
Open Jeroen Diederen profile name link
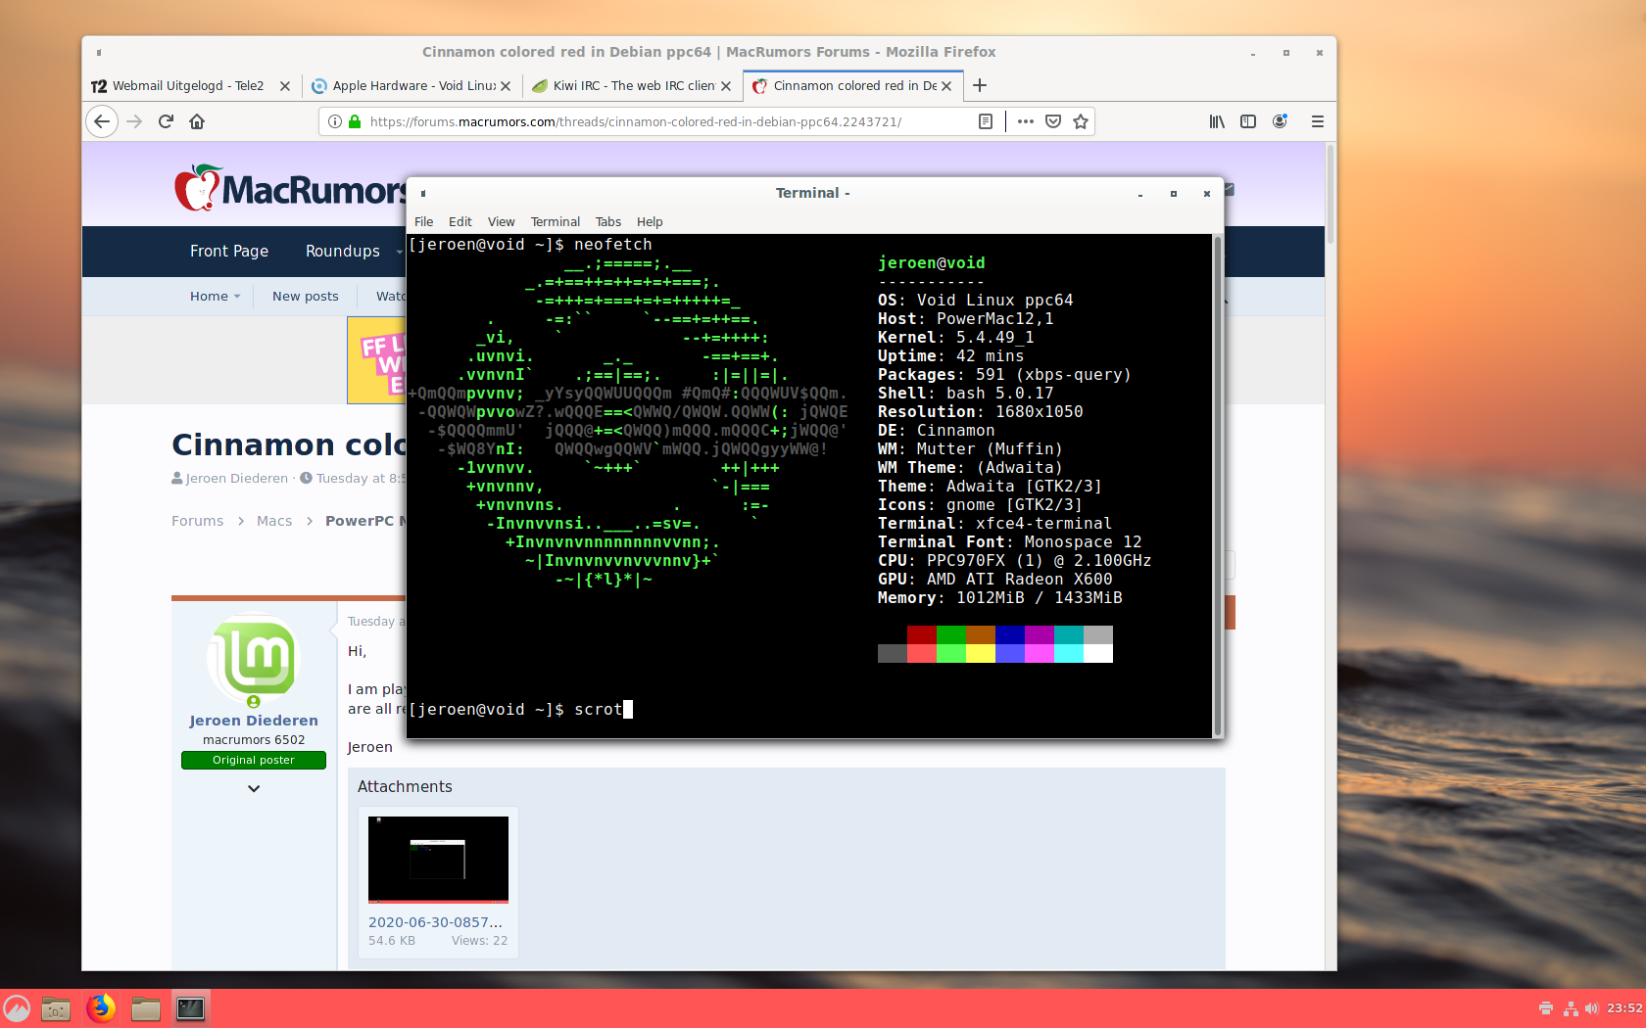254,721
